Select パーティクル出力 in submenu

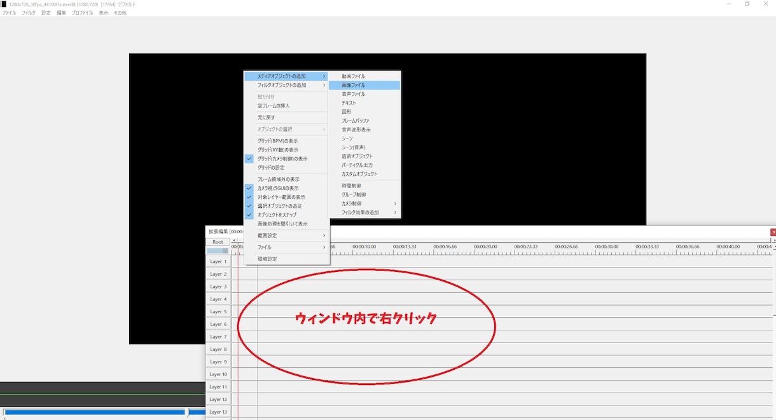(x=364, y=165)
